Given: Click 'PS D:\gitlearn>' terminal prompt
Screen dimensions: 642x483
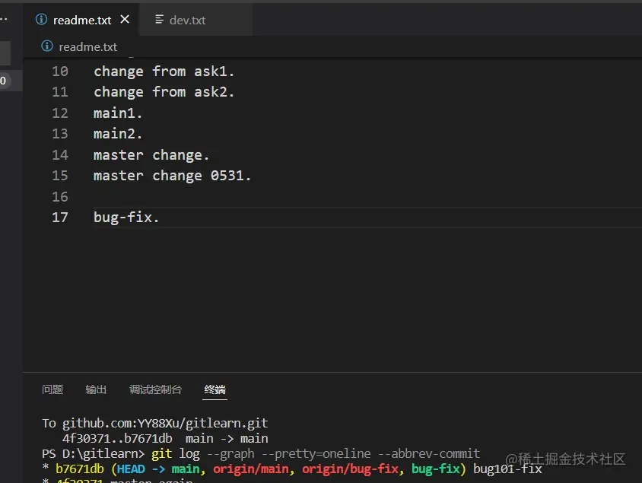Looking at the screenshot, I should tap(93, 454).
